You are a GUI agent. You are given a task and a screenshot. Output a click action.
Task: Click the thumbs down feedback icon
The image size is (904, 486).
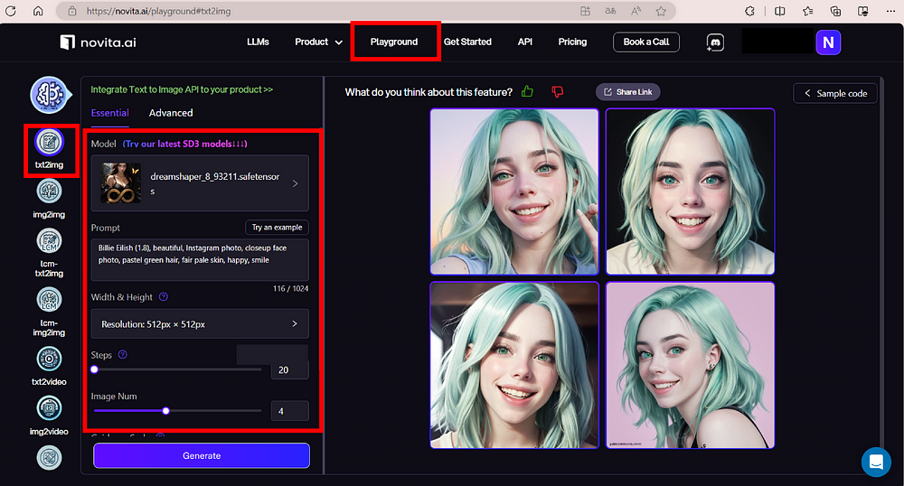point(557,91)
